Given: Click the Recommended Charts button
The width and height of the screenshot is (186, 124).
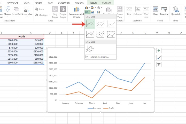Looking at the screenshot, I should 76,12.
